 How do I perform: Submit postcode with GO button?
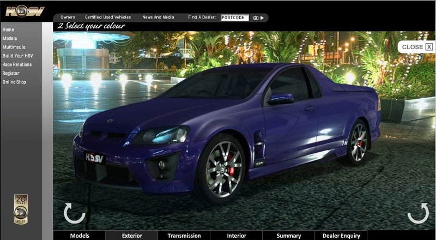(x=258, y=18)
